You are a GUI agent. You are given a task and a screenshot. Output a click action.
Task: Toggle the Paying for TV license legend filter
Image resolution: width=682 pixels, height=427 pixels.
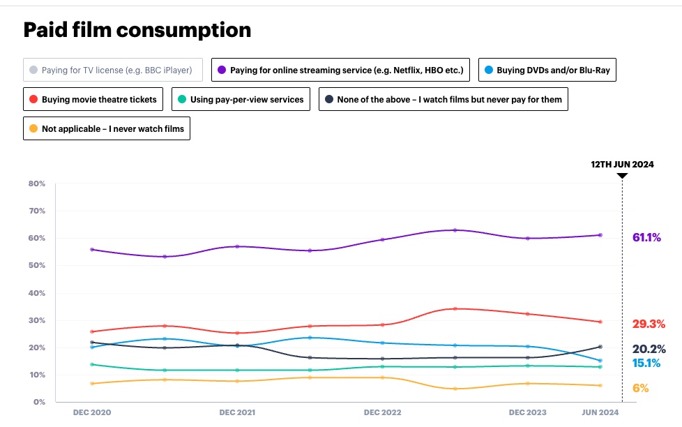(113, 70)
